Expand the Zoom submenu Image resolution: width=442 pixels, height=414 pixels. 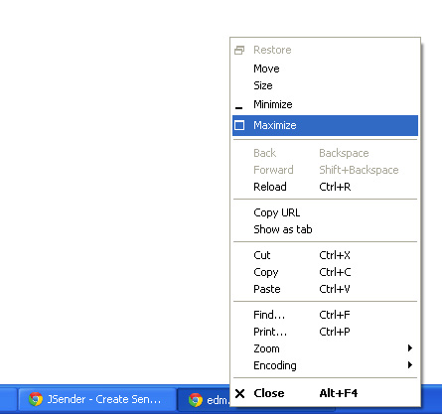coord(325,348)
